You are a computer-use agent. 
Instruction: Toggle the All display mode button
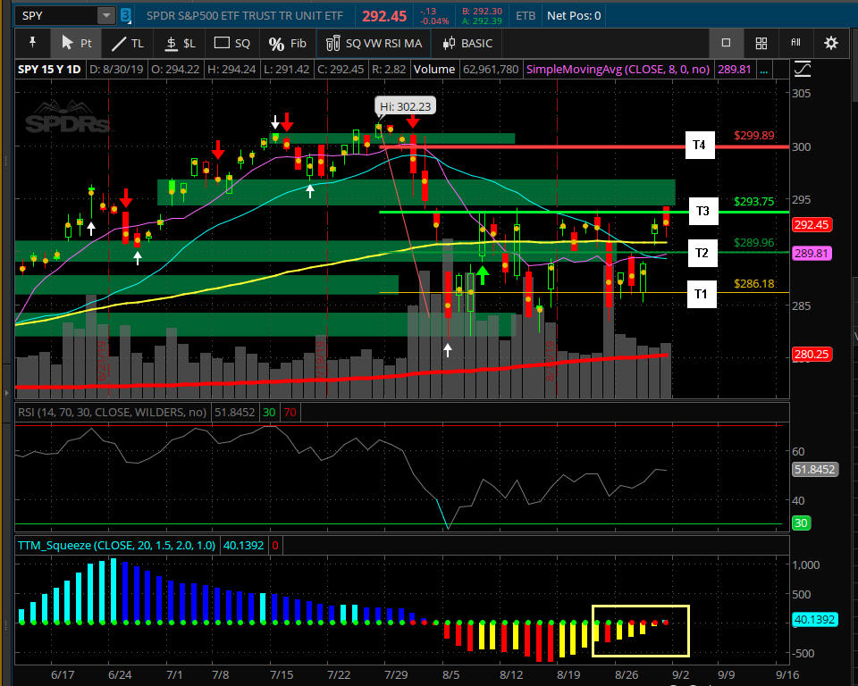(795, 43)
